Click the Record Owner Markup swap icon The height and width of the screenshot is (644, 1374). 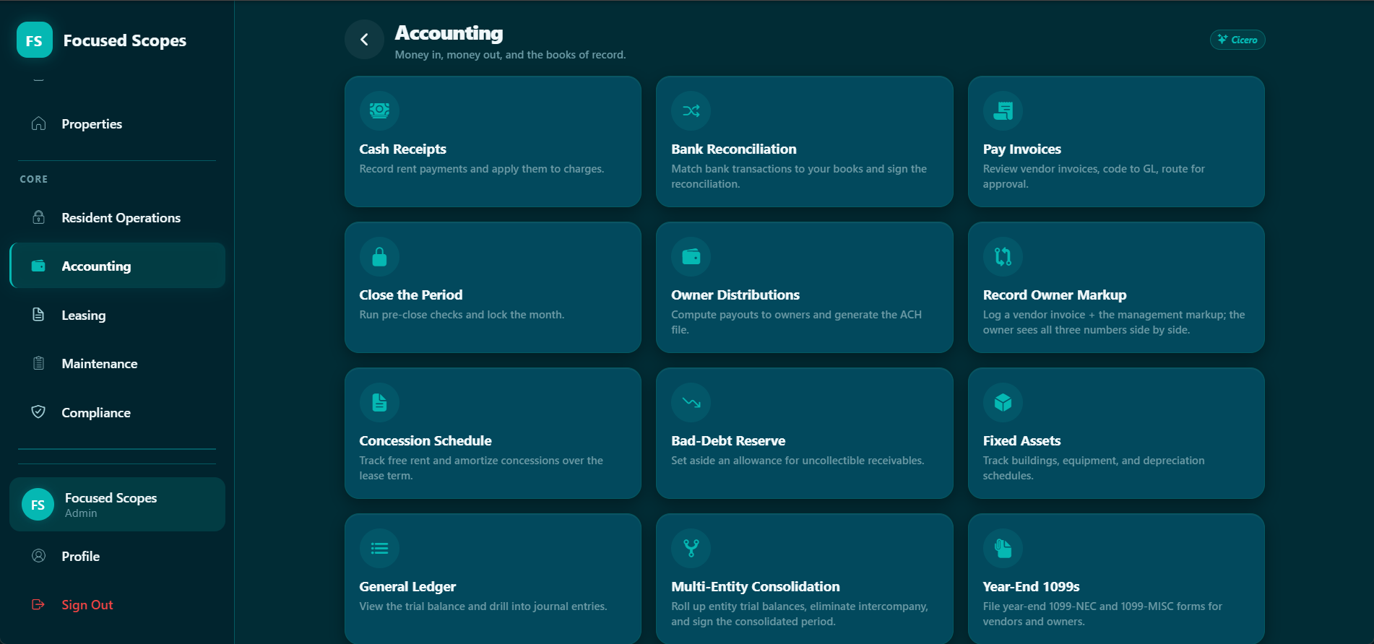click(x=1003, y=256)
